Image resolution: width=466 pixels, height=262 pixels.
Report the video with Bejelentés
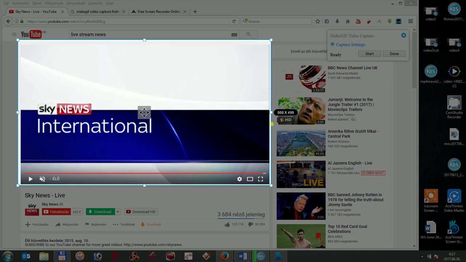coord(96,225)
